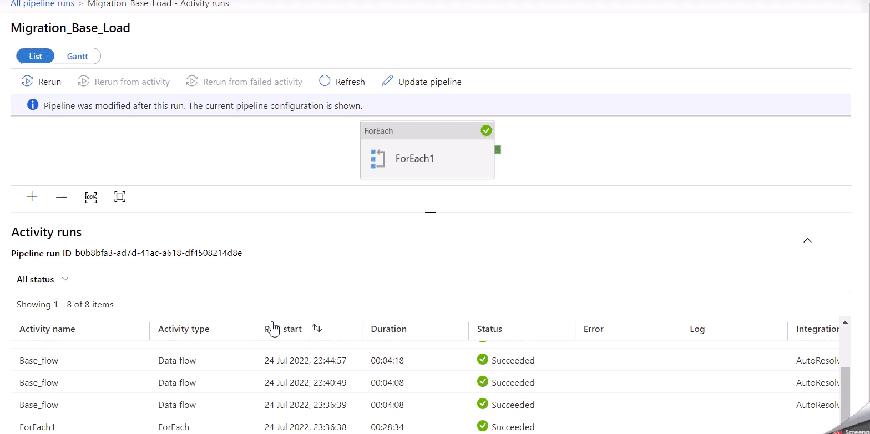Click the pipeline modified info icon

[x=33, y=105]
